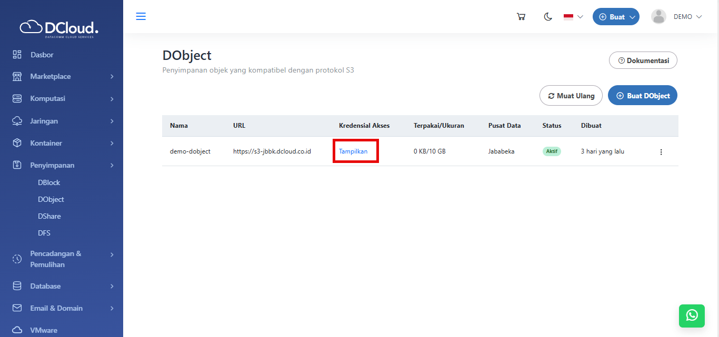
Task: Open the shopping cart icon
Action: [521, 17]
